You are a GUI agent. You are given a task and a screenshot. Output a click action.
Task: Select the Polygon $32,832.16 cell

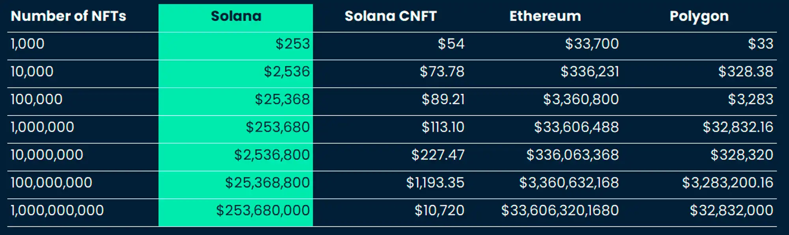point(738,127)
